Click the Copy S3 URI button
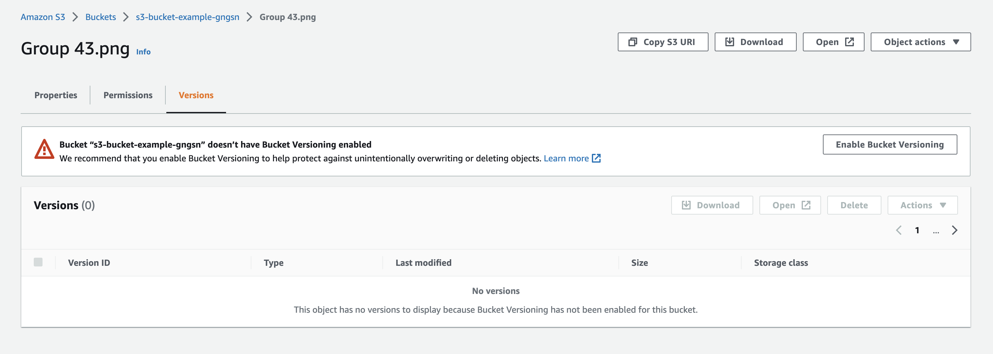 662,42
